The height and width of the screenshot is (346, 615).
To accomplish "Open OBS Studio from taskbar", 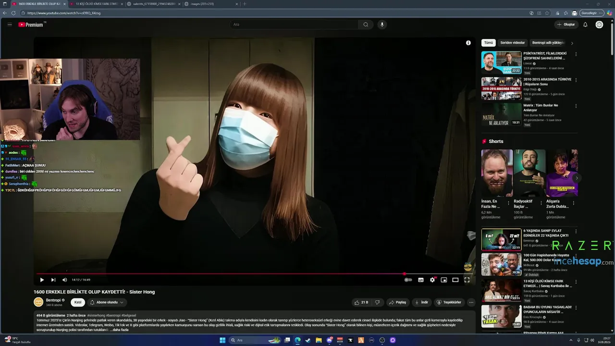I will (x=382, y=340).
